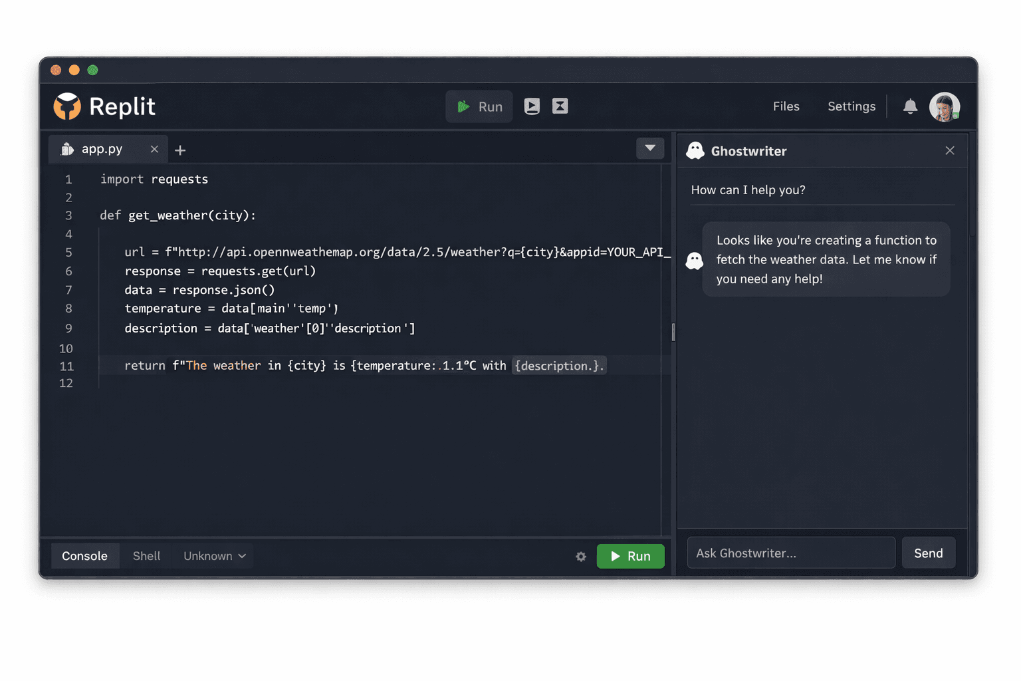This screenshot has width=1021, height=681.
Task: Add a new tab with plus icon
Action: 180,150
